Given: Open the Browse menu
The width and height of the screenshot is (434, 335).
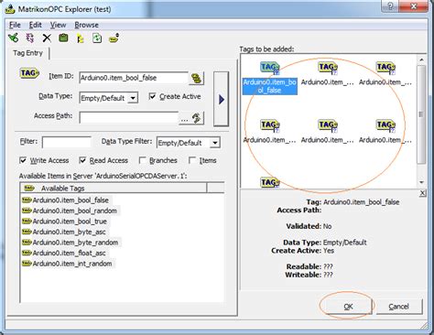Looking at the screenshot, I should click(86, 25).
